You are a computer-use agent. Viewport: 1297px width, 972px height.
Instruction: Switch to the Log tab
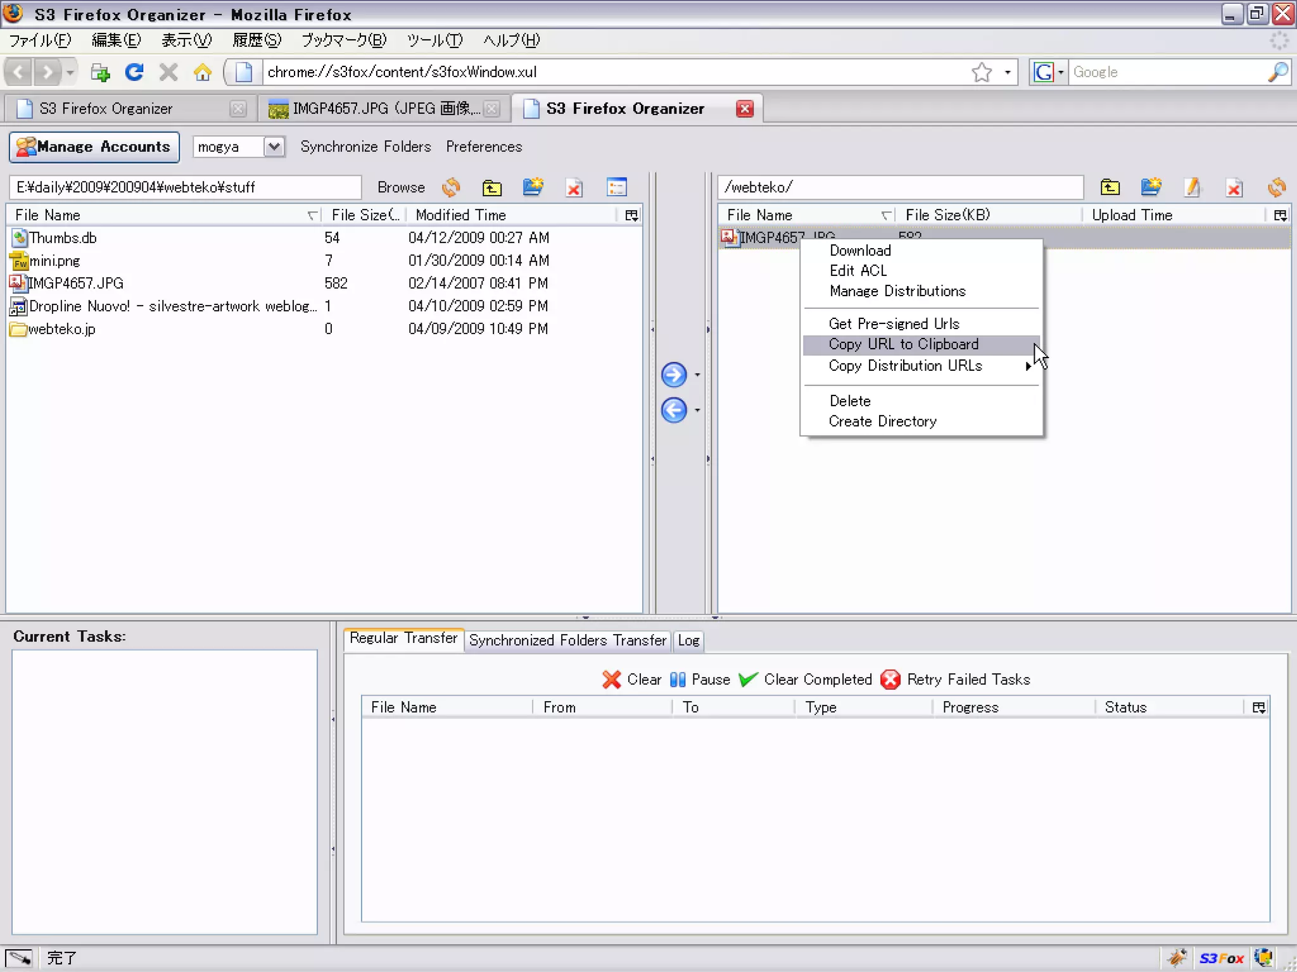[x=688, y=640]
